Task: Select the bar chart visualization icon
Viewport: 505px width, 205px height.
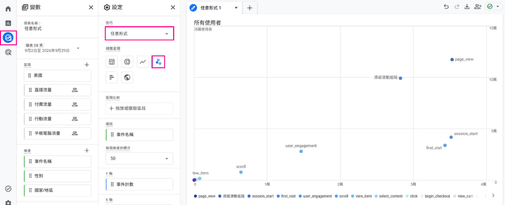Action: tap(112, 77)
